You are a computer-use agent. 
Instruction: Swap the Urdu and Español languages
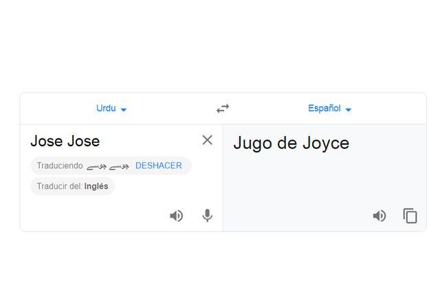[x=223, y=108]
